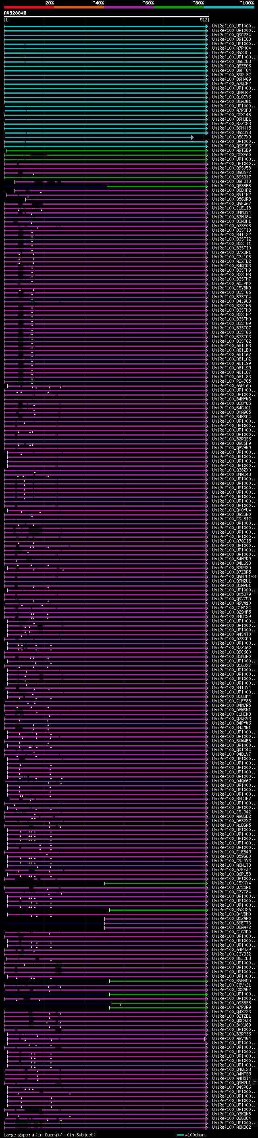Click the short green alignment bar for Q8S8F6
This screenshot has height=1138, width=258.
coord(157,186)
